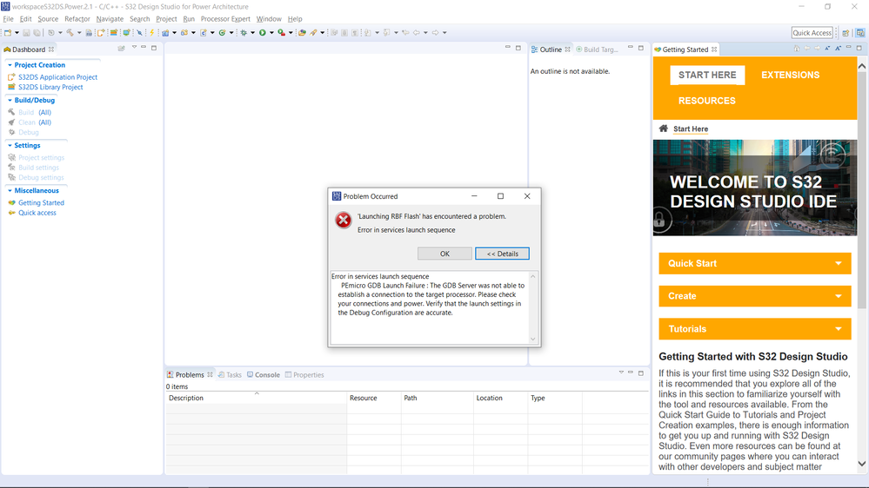Close the Dashboard tab

(x=51, y=49)
